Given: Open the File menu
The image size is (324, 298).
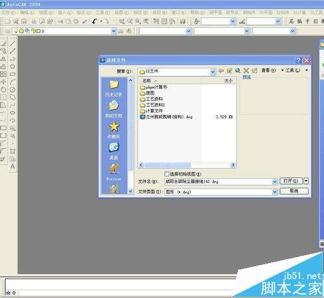Looking at the screenshot, I should 8,12.
